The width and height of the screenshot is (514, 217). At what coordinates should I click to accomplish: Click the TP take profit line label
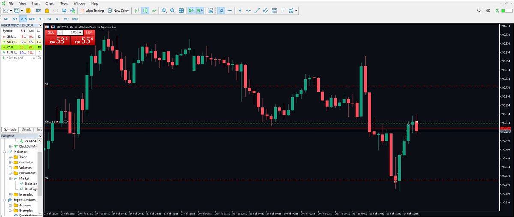coord(47,178)
